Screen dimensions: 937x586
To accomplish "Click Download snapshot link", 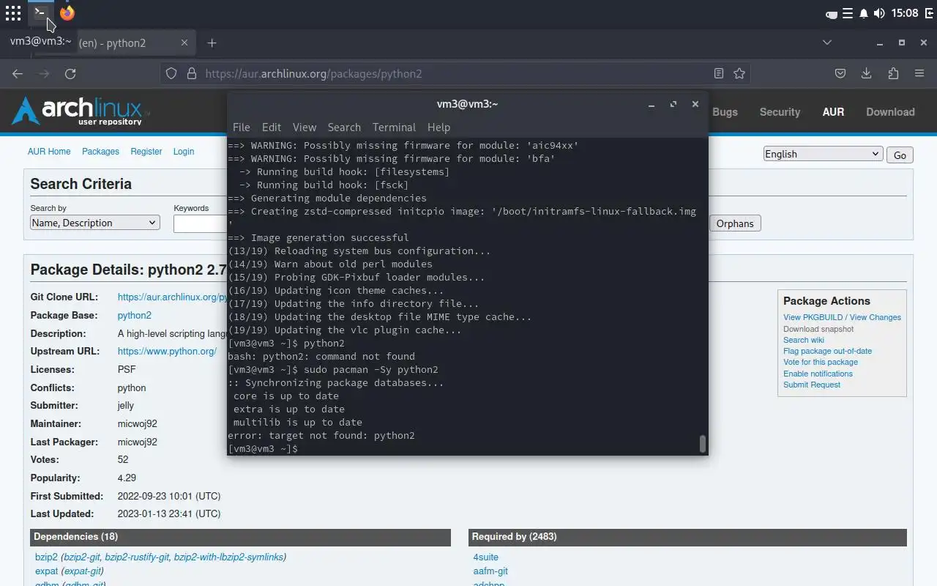I will (x=818, y=329).
